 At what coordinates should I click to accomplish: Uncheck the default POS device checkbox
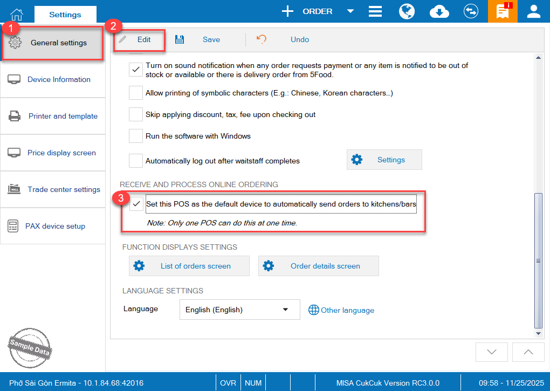(137, 204)
